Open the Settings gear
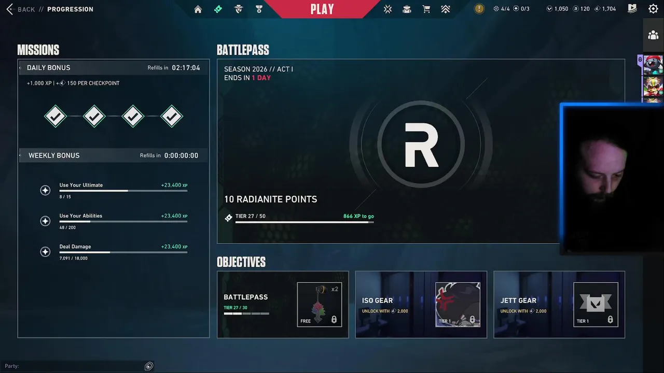The width and height of the screenshot is (664, 373). 653,9
